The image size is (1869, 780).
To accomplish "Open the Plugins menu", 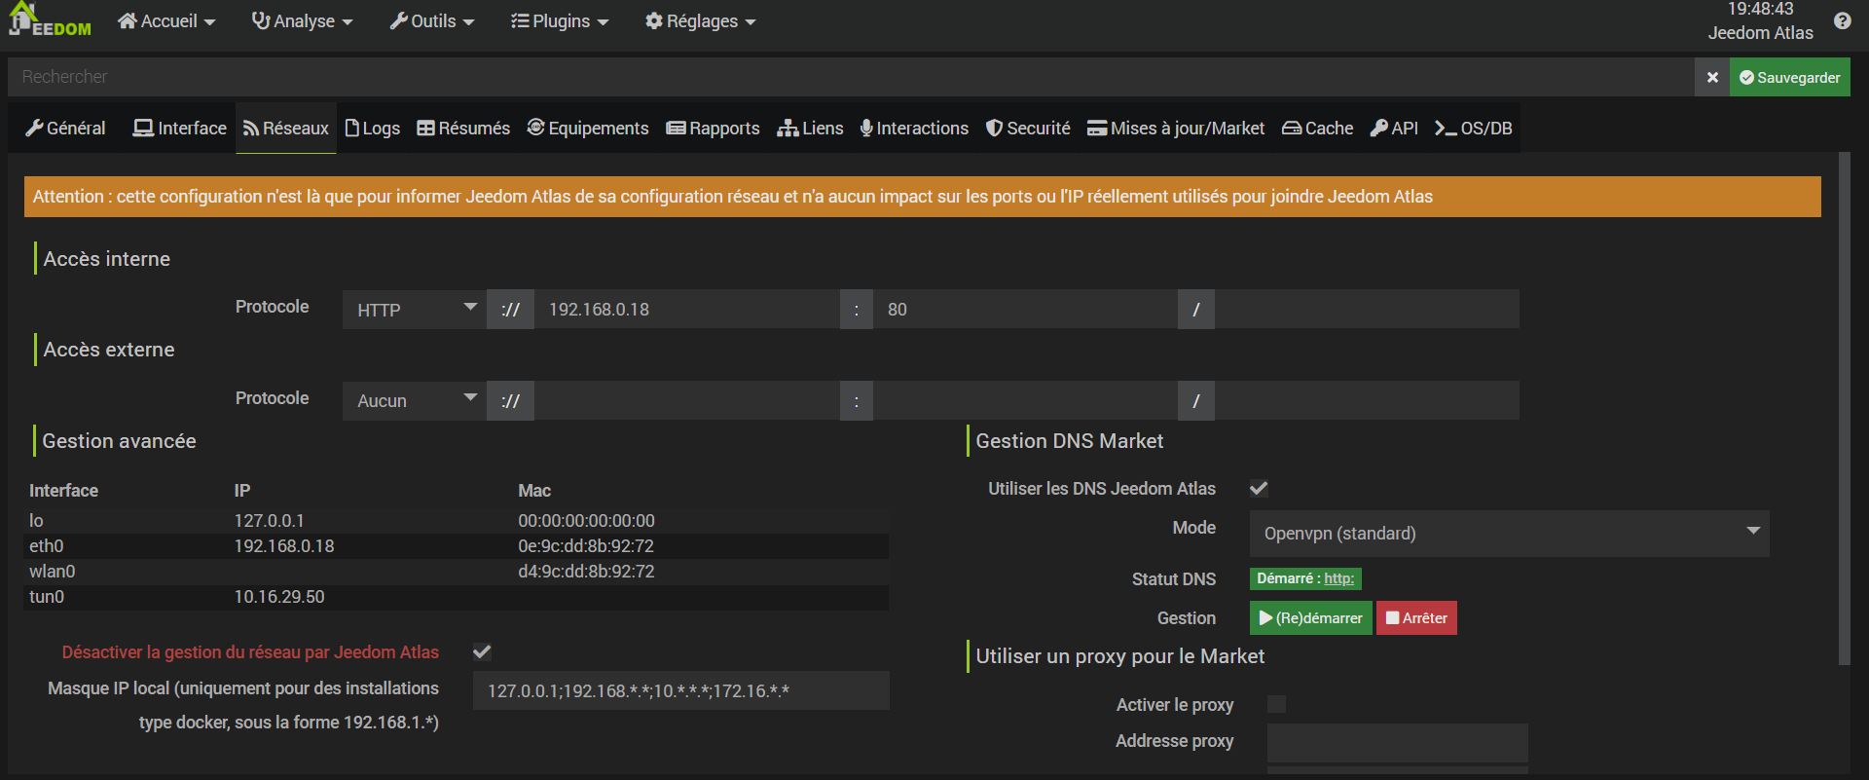I will coord(560,20).
